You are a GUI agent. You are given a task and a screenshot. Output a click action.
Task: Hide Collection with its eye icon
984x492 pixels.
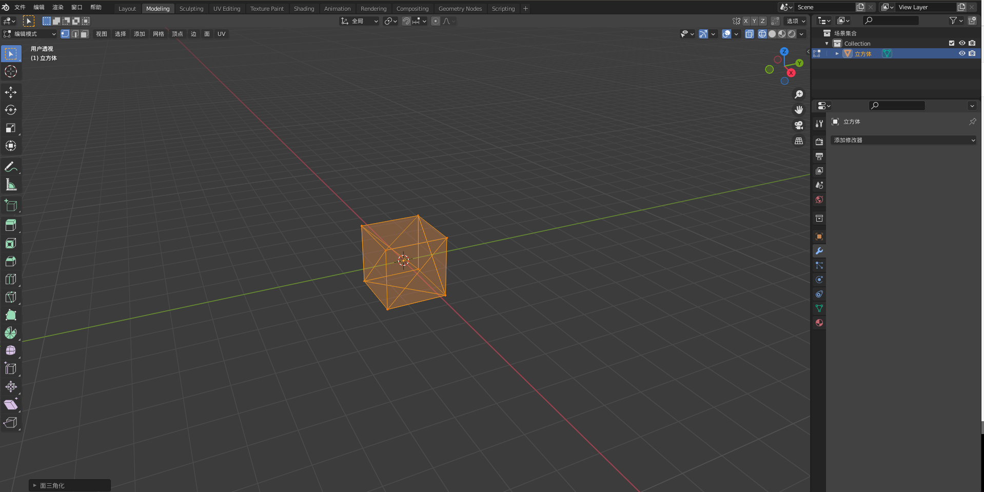click(x=962, y=43)
